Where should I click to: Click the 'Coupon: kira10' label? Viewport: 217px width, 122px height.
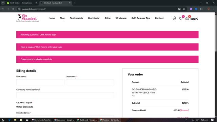[139, 110]
